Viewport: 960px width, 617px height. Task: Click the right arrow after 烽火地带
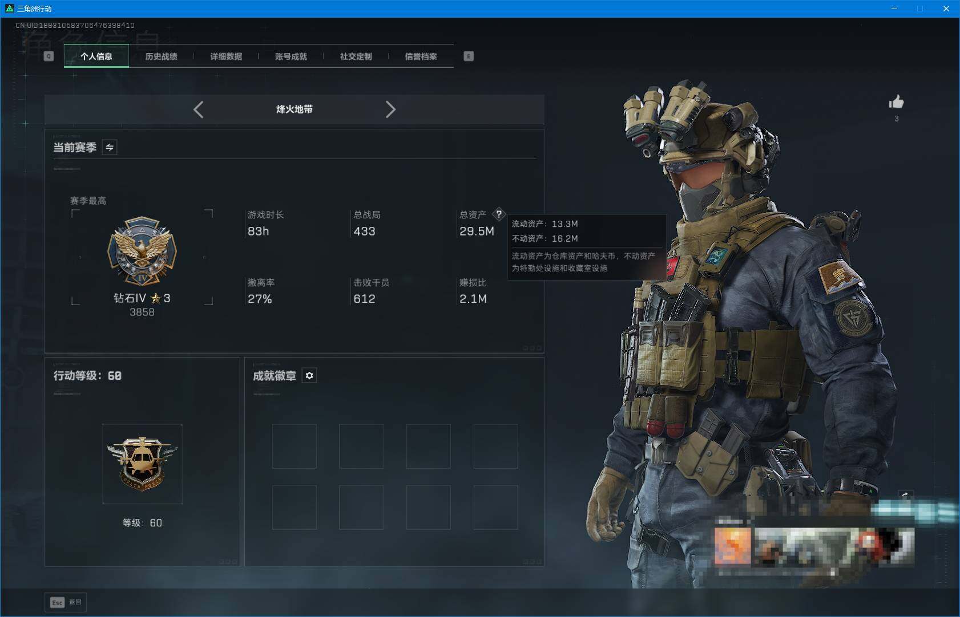click(391, 109)
